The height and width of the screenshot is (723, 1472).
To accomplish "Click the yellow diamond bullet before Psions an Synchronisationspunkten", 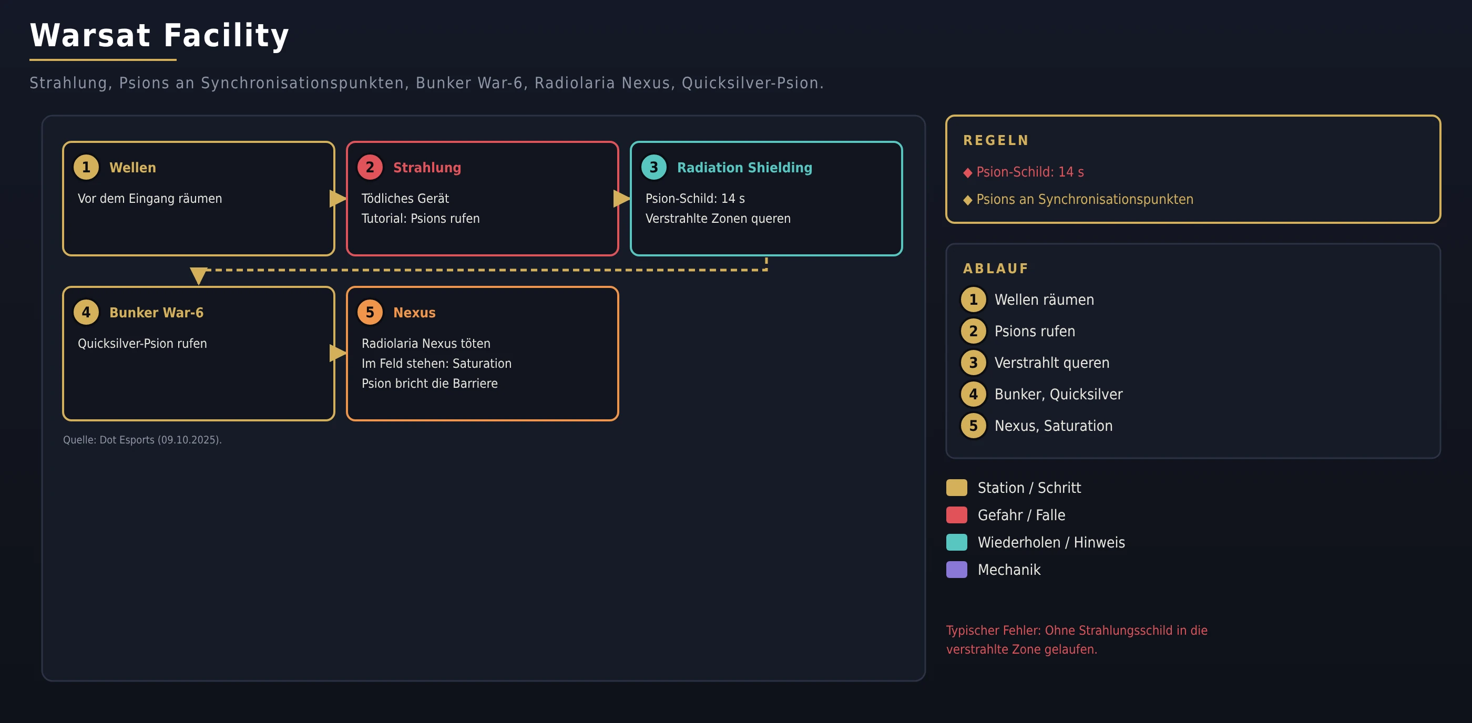I will pos(967,200).
